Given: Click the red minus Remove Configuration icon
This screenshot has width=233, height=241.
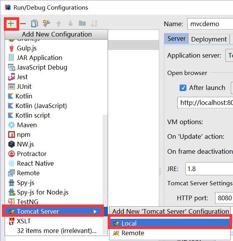Looking at the screenshot, I should coord(23,24).
